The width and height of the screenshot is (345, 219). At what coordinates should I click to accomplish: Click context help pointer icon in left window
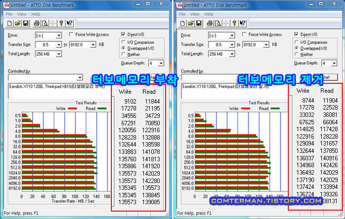tap(69, 23)
